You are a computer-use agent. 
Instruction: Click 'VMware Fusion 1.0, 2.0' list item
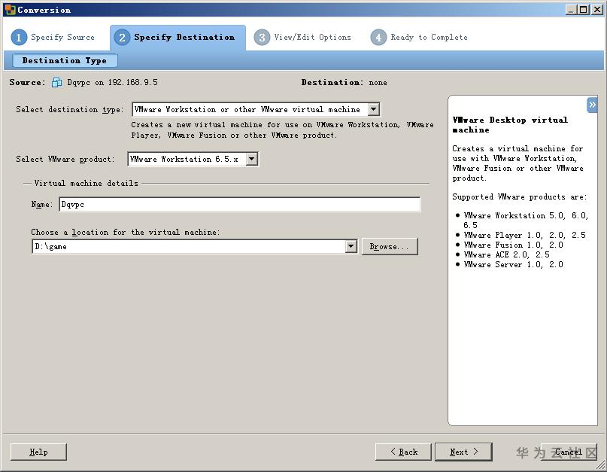pos(513,245)
